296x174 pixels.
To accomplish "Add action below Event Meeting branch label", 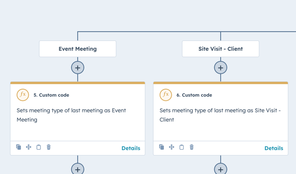I will click(77, 68).
